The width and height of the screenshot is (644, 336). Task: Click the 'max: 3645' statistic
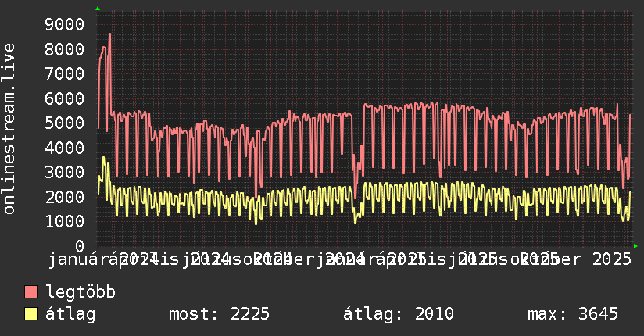click(x=573, y=314)
